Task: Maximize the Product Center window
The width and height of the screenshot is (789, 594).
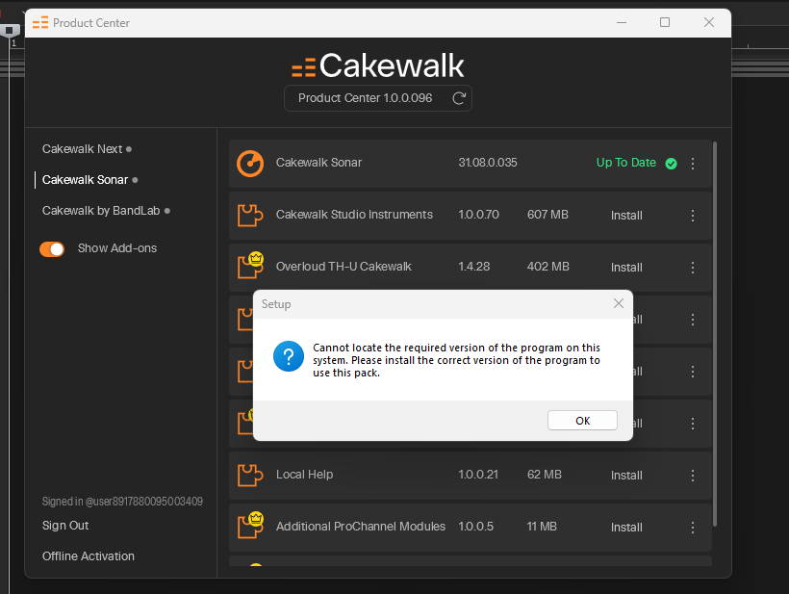Action: tap(665, 23)
